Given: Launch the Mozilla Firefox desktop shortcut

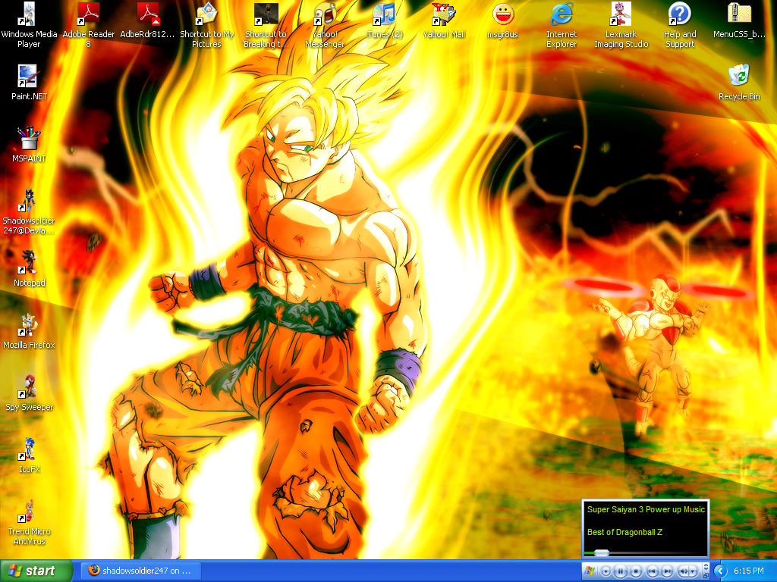Looking at the screenshot, I should [30, 331].
